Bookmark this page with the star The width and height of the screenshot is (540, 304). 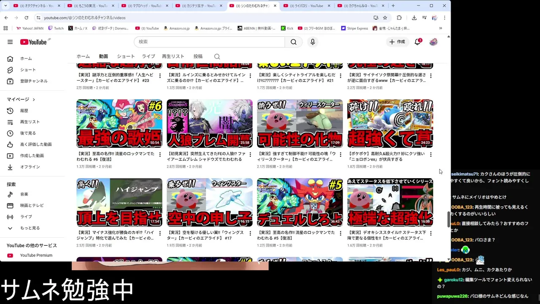click(385, 18)
